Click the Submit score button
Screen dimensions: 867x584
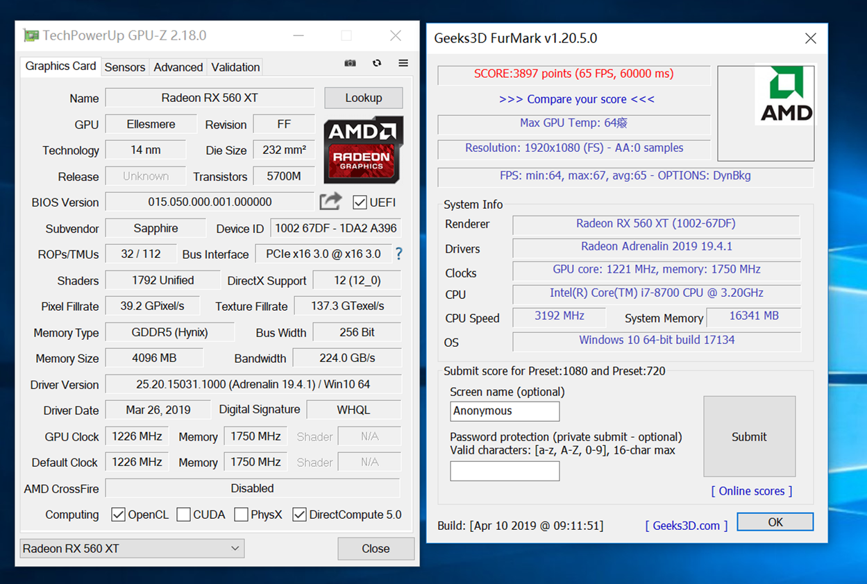[x=749, y=436]
